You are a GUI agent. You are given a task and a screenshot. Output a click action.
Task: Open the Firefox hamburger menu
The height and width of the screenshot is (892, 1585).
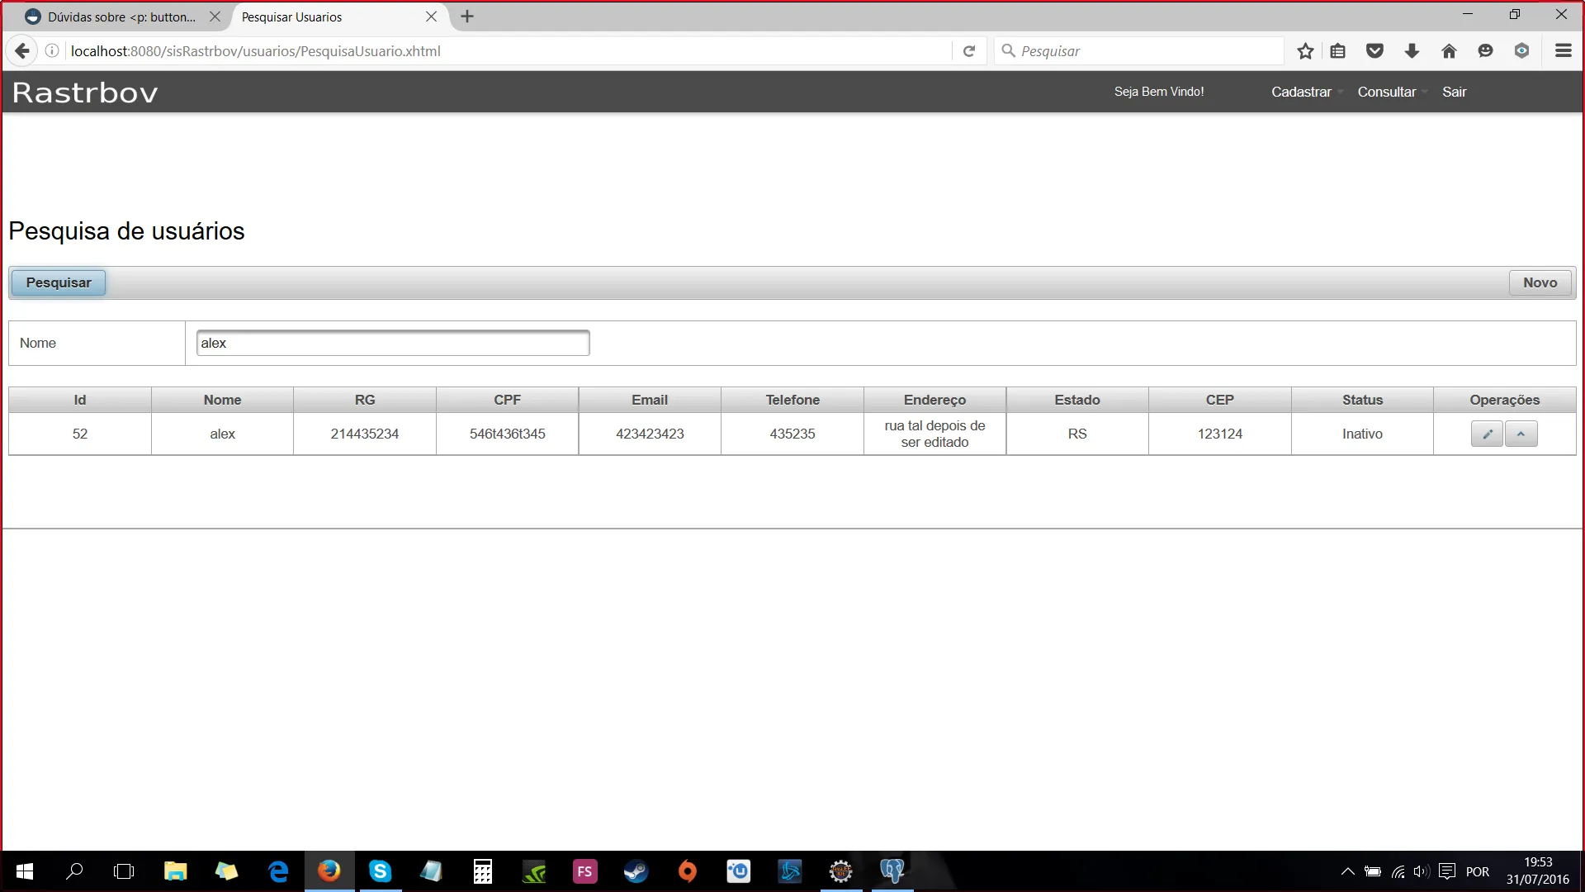click(1563, 51)
